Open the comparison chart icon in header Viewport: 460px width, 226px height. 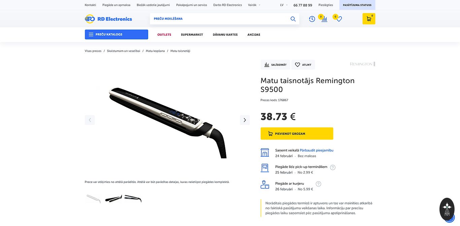[324, 19]
